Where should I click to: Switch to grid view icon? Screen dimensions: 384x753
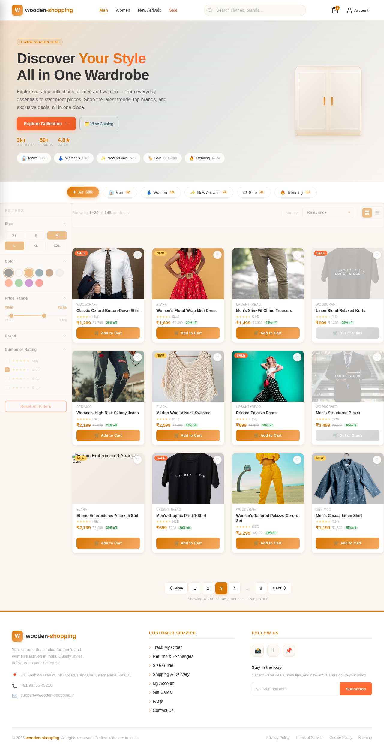(367, 212)
